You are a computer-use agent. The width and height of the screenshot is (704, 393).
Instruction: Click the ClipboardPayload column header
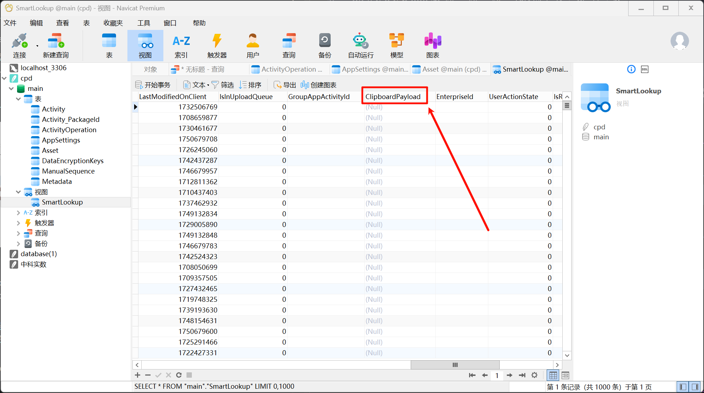click(x=393, y=97)
